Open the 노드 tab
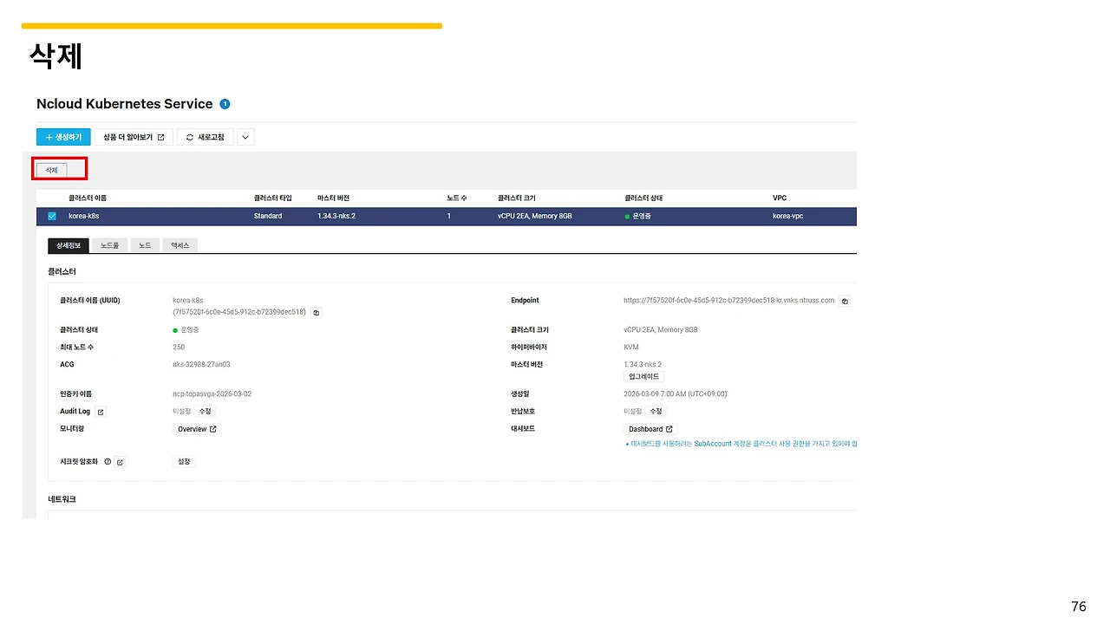 145,245
